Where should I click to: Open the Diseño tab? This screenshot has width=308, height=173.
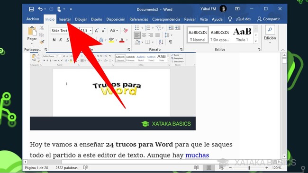pos(97,19)
